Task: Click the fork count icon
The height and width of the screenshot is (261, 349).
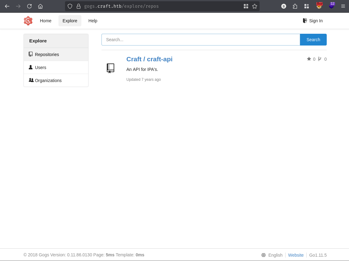Action: click(x=320, y=59)
